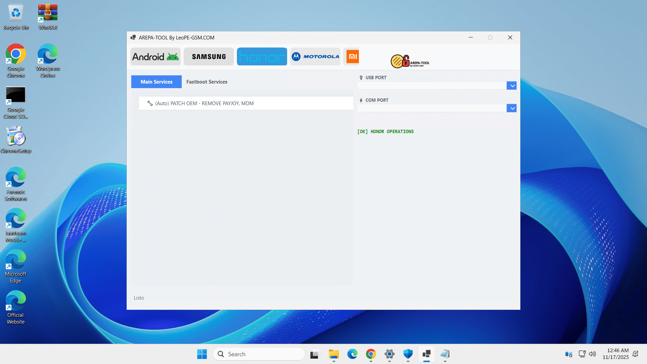Select the Samsung brand button
This screenshot has height=364, width=647.
(209, 57)
